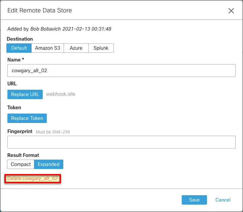Switch destination to Azure
This screenshot has width=243, height=212.
point(76,48)
